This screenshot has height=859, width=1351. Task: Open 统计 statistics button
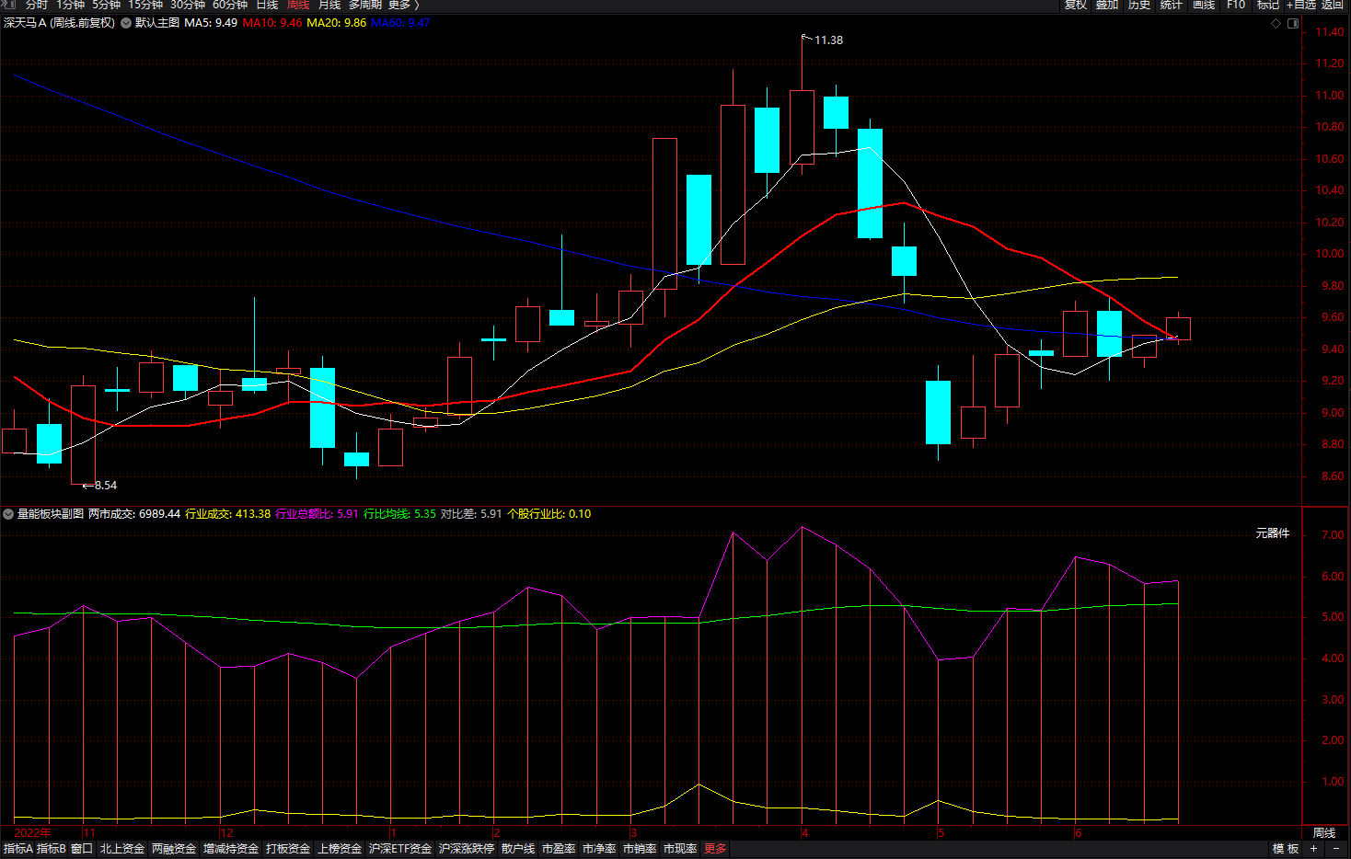(x=1172, y=5)
